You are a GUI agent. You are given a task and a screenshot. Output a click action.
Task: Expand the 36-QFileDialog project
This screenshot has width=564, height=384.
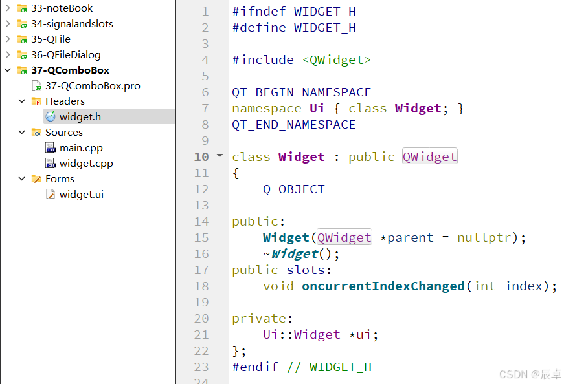click(8, 54)
